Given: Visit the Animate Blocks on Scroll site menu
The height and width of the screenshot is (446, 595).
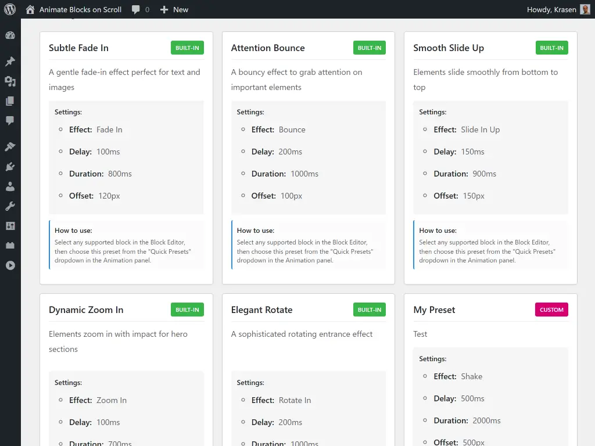Looking at the screenshot, I should coord(80,9).
